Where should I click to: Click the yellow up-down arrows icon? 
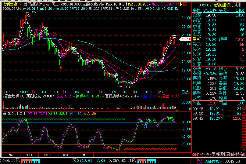pyautogui.click(x=180, y=4)
